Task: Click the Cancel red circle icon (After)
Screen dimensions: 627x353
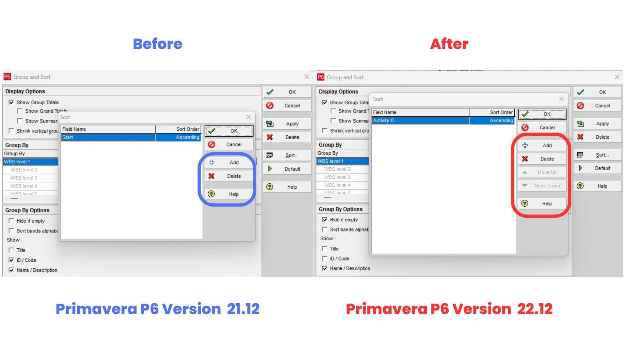Action: [526, 127]
